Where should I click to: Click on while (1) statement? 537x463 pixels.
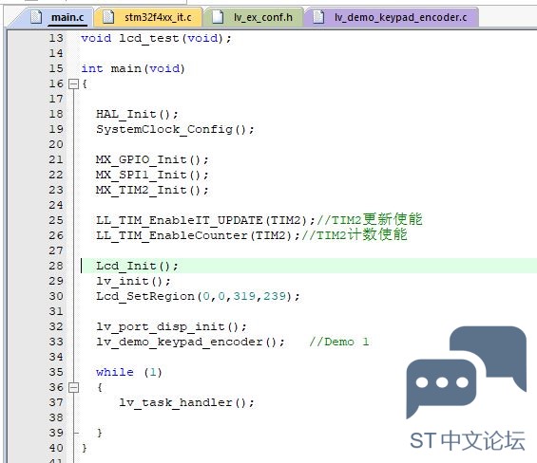128,372
